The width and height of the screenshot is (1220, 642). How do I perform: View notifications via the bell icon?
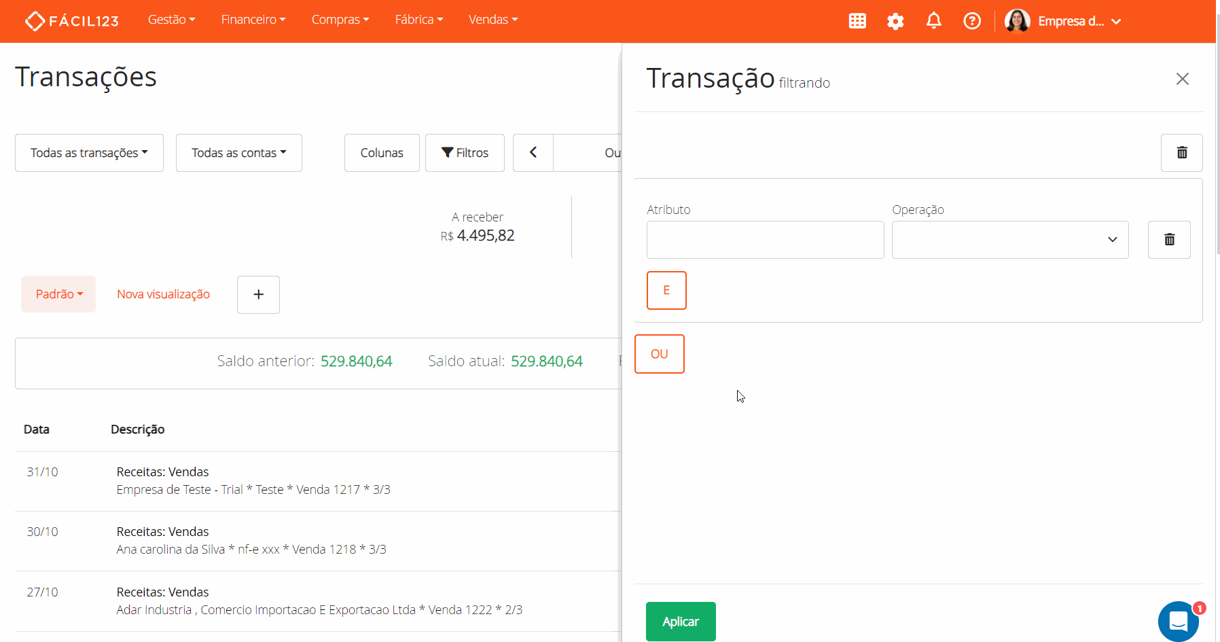point(933,21)
